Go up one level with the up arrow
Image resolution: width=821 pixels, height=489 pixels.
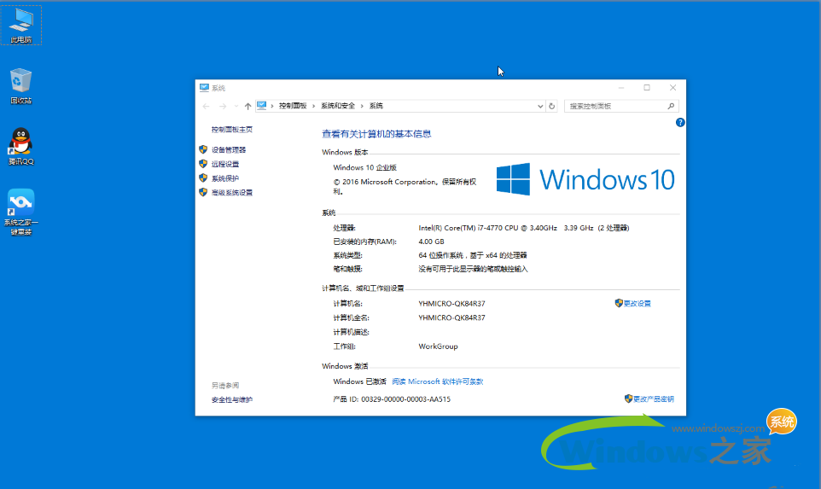(247, 107)
